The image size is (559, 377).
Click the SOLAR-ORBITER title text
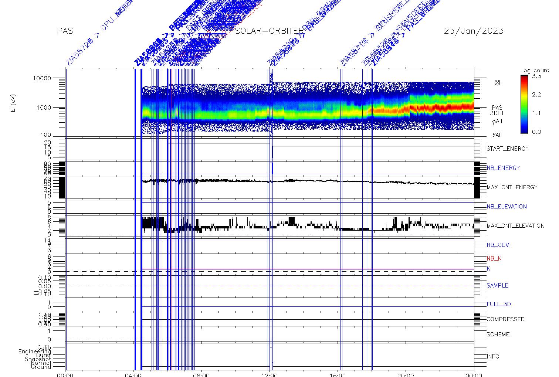[x=269, y=31]
